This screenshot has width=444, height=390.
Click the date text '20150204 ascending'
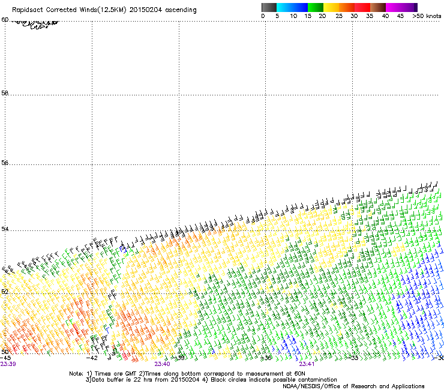163,10
